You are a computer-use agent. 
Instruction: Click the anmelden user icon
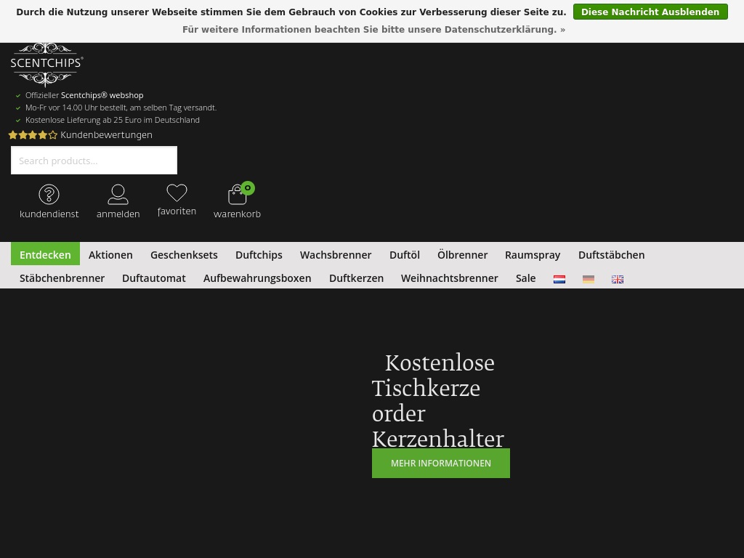pos(118,195)
